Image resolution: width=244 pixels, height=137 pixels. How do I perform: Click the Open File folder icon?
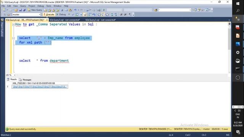coord(16,10)
